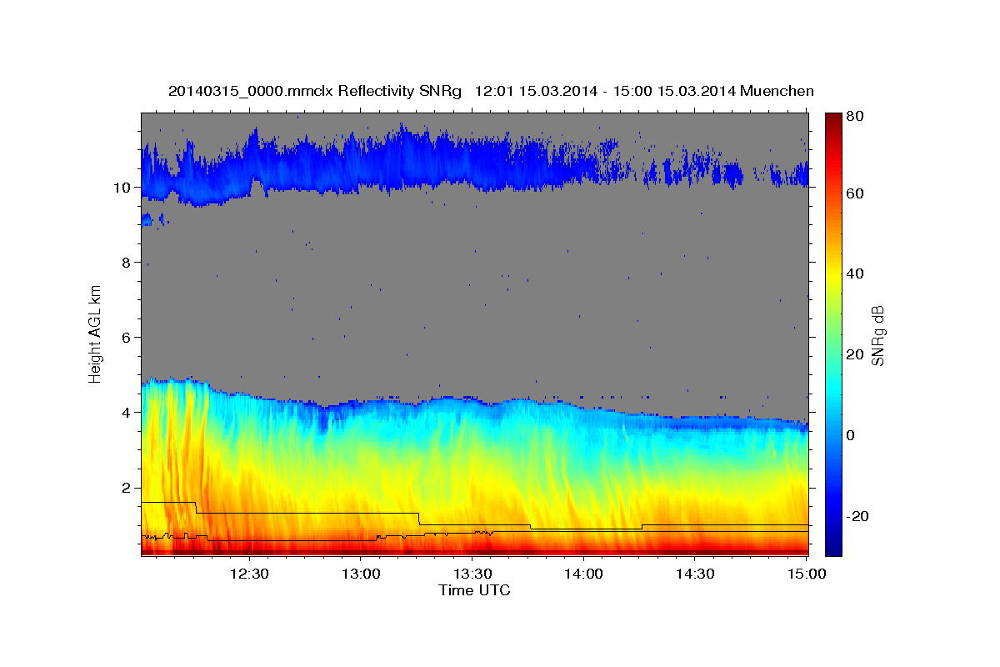
Task: Click the 'SNRg dB' colorbar label
Action: pyautogui.click(x=877, y=335)
